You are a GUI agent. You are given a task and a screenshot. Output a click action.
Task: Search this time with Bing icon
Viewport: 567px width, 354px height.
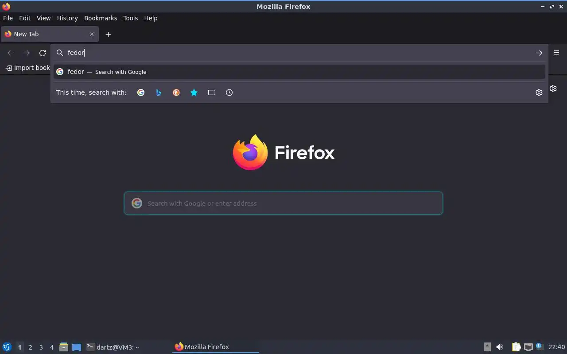pyautogui.click(x=159, y=92)
